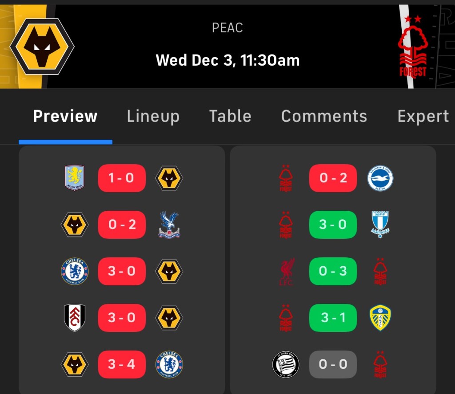Tap the Brighton club badge
455x394 pixels.
[380, 178]
